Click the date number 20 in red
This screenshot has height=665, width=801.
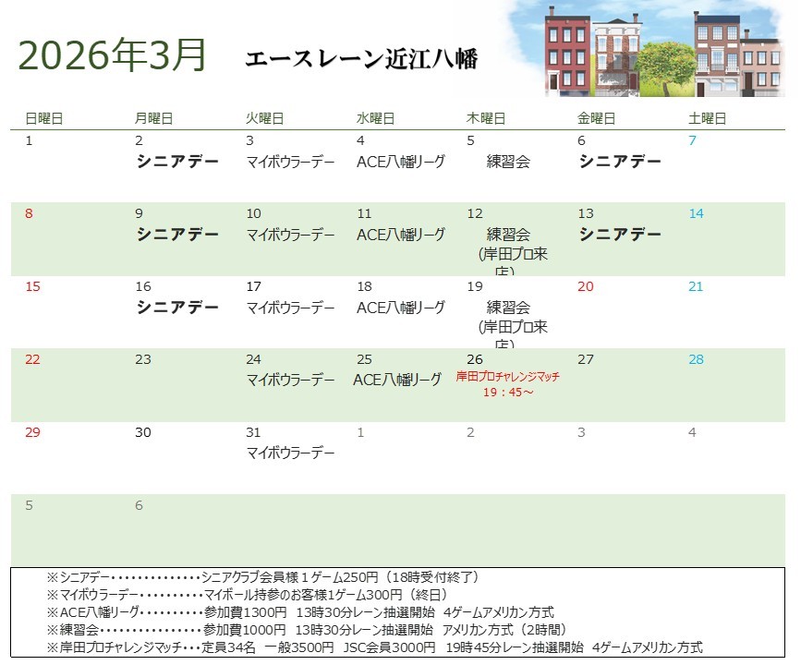(x=585, y=286)
